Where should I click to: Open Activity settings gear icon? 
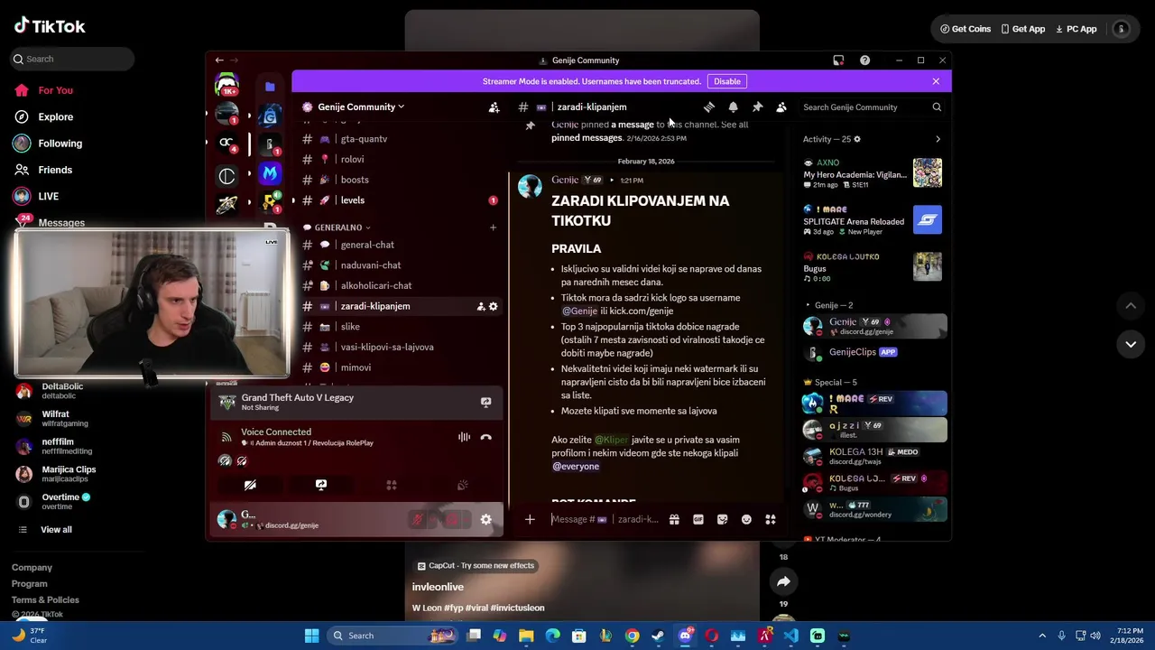pos(857,139)
